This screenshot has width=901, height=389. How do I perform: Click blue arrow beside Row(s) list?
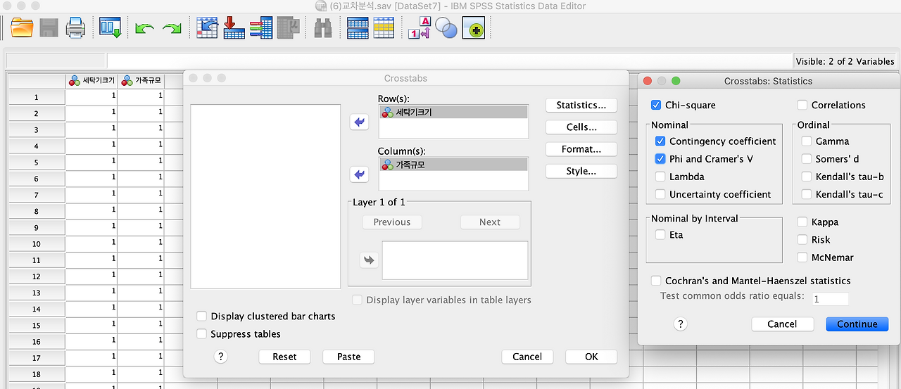(x=360, y=122)
